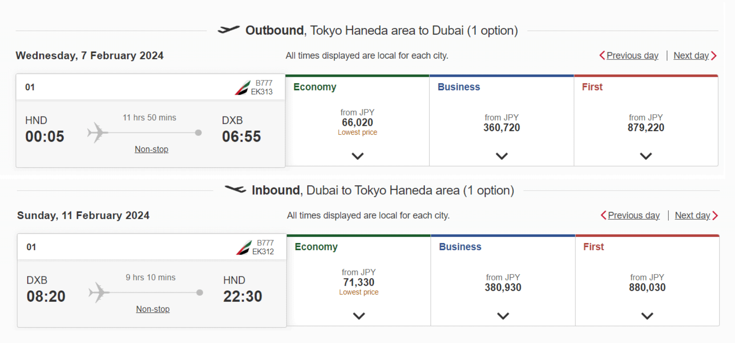Go to outbound Next day flights

(691, 56)
